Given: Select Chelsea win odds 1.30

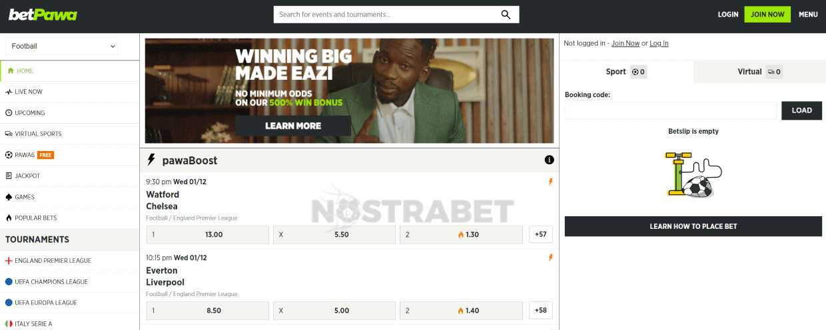Looking at the screenshot, I should point(461,235).
